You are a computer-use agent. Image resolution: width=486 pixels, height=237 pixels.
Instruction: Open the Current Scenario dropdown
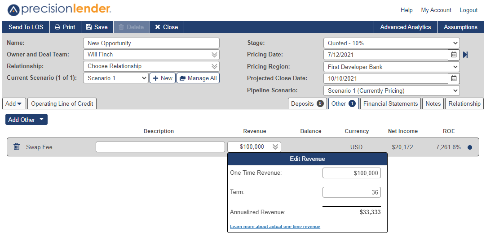point(116,78)
